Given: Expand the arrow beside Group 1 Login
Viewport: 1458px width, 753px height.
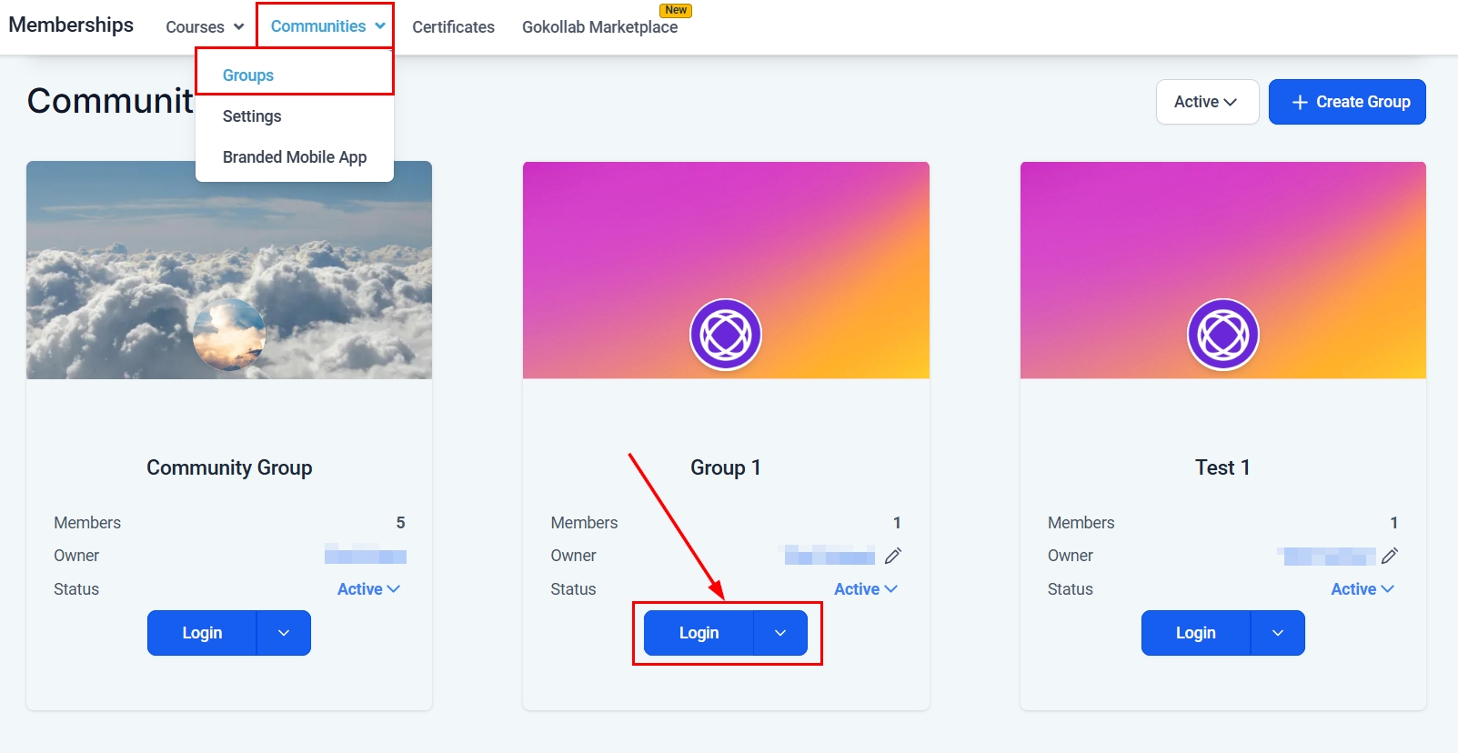Looking at the screenshot, I should [780, 633].
